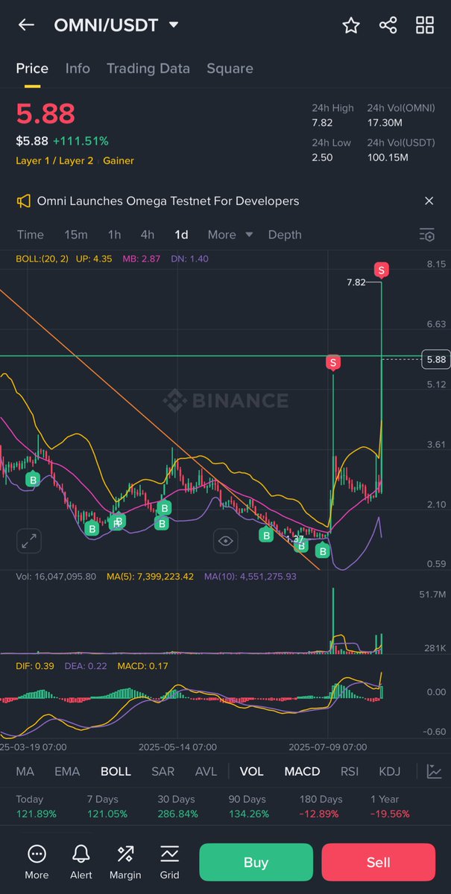Tap the Vol: 16,047,095.80 readout
Screen dimensions: 451x894
(x=56, y=577)
